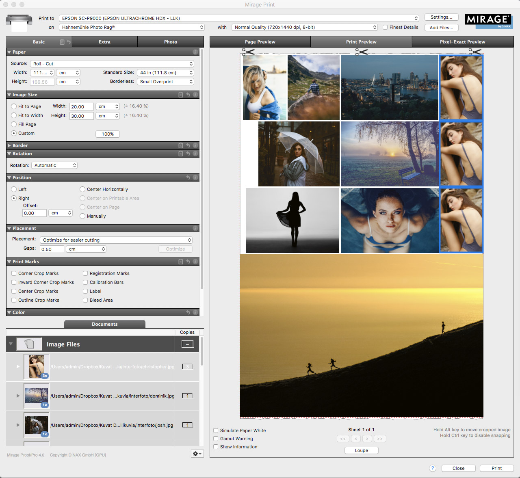This screenshot has width=520, height=478.
Task: Select the Fit to Width radio button
Action: click(14, 115)
